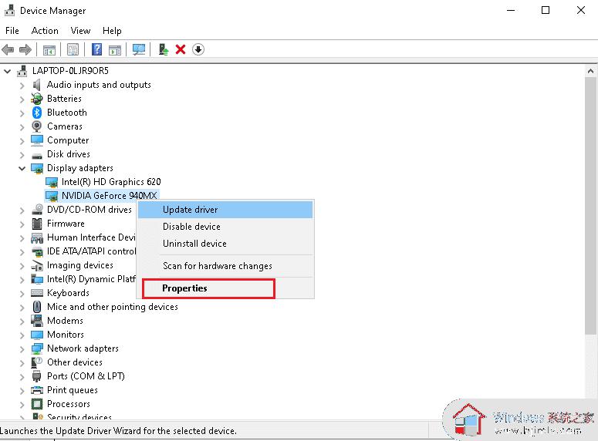Click the Update driver toolbar icon
This screenshot has height=441, width=598.
(x=164, y=49)
